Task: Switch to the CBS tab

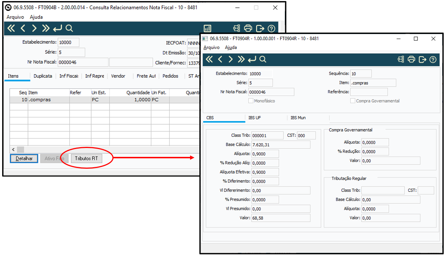Action: tap(224, 118)
